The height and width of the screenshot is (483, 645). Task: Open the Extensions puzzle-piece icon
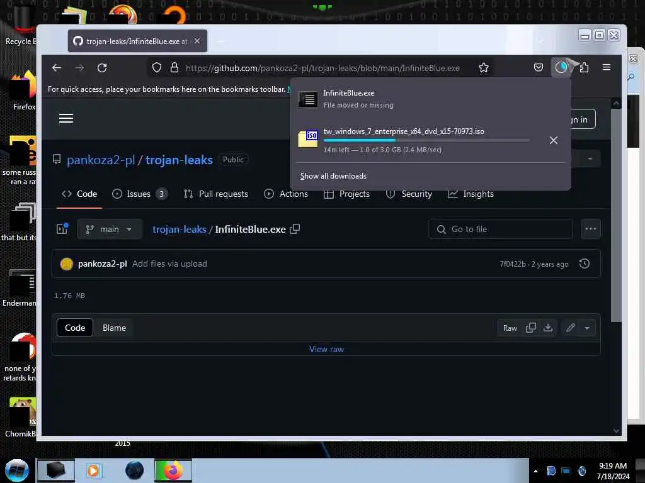584,67
